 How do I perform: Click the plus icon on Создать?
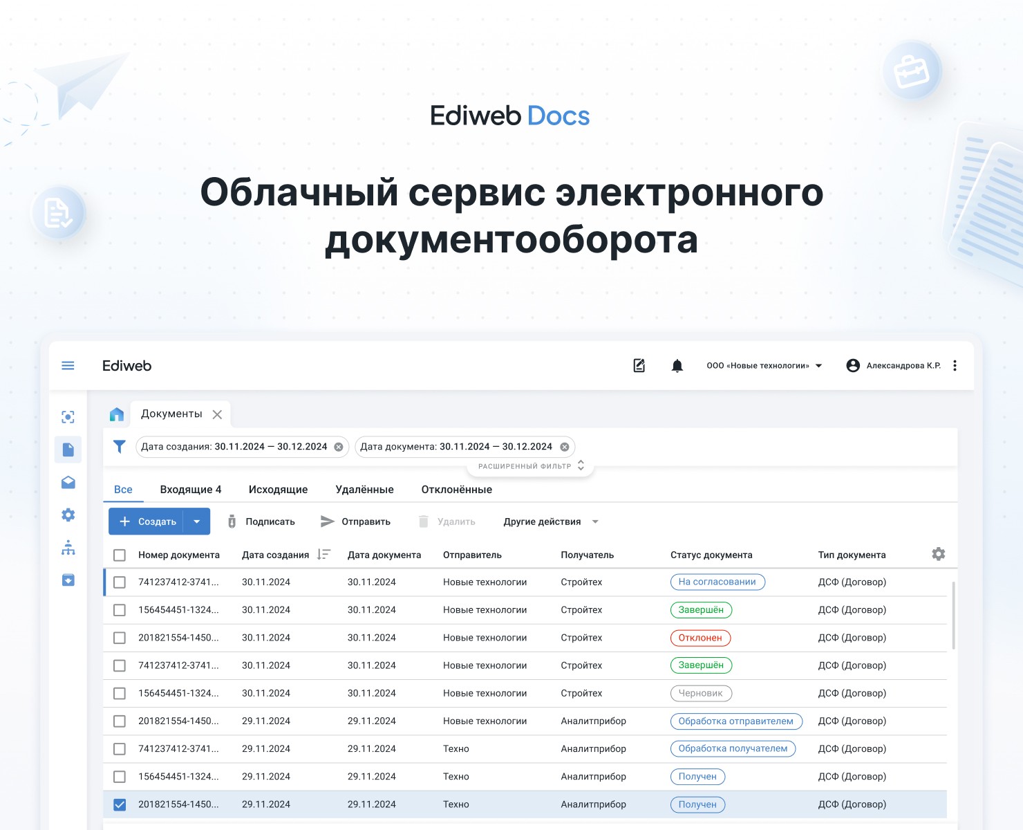coord(125,522)
